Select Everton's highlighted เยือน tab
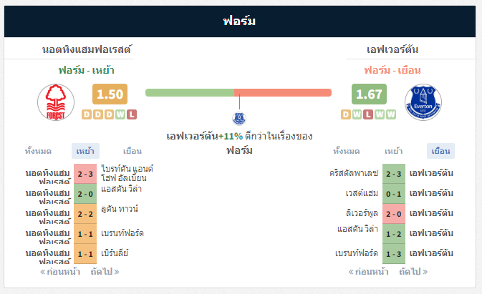This screenshot has height=294, width=482. pos(440,151)
